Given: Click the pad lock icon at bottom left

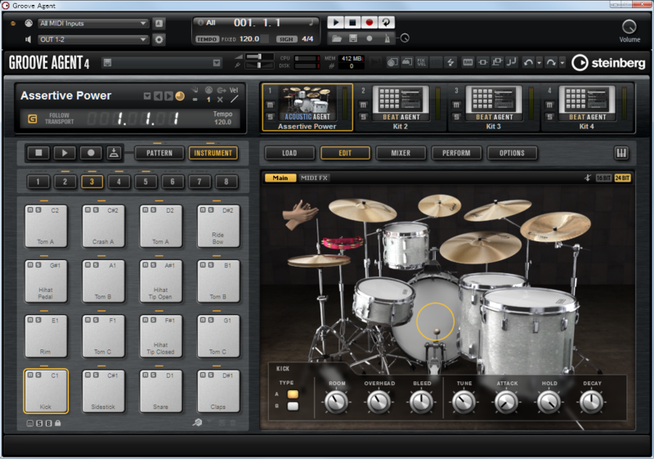Looking at the screenshot, I should pyautogui.click(x=58, y=423).
